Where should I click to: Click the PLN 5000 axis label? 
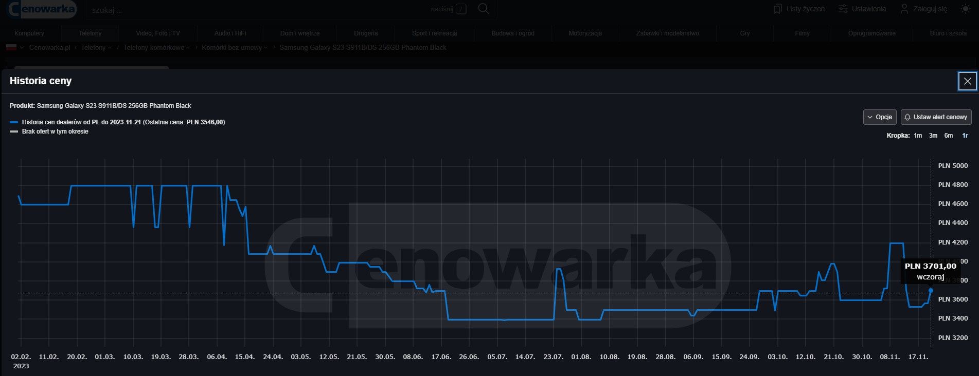coord(953,166)
